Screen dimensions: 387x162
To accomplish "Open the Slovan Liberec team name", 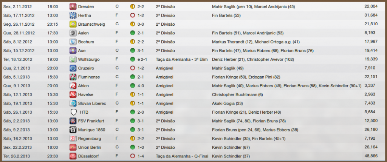I will pos(93,103).
